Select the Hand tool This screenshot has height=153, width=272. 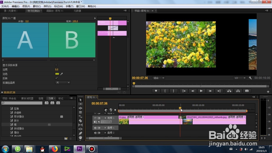(x=81, y=137)
